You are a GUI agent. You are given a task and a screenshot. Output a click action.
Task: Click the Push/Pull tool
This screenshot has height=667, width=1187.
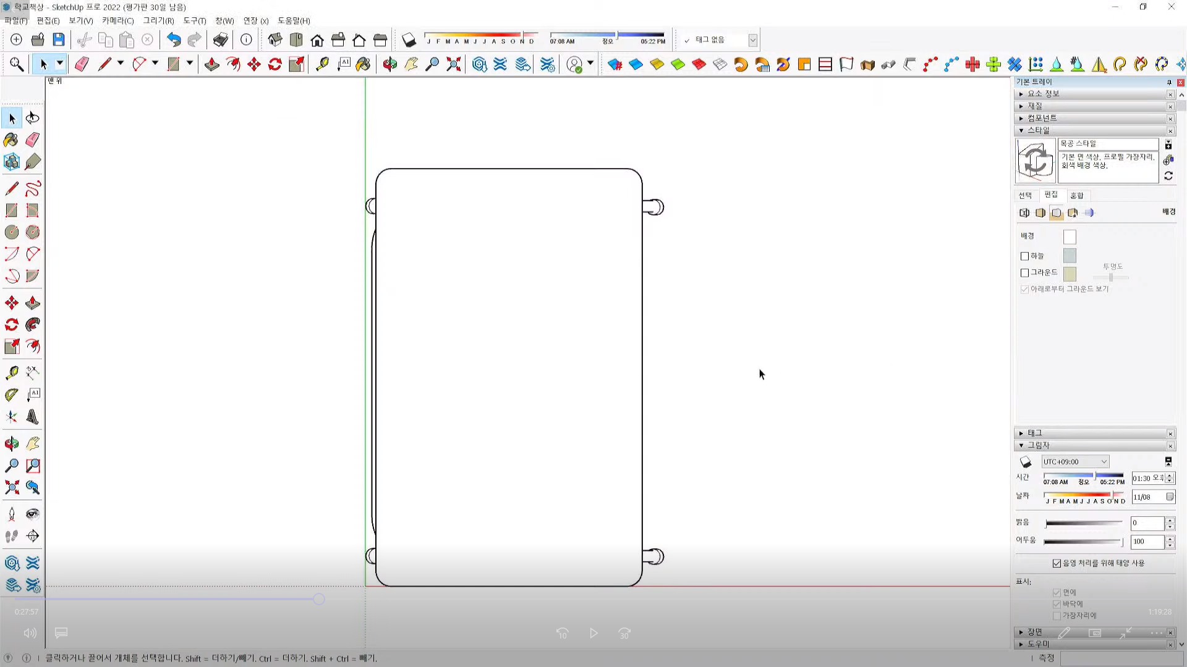coord(33,303)
